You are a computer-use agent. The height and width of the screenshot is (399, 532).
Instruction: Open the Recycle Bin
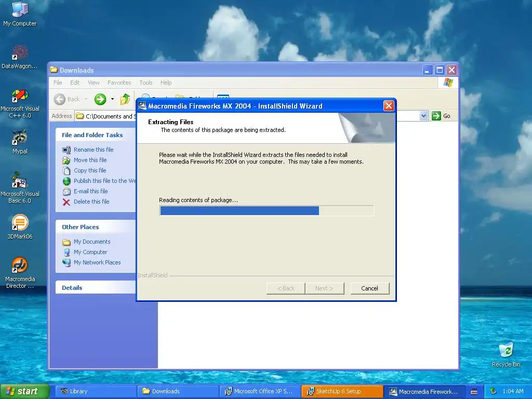click(506, 354)
